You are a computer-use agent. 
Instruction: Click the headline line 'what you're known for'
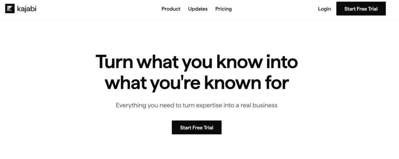click(196, 83)
